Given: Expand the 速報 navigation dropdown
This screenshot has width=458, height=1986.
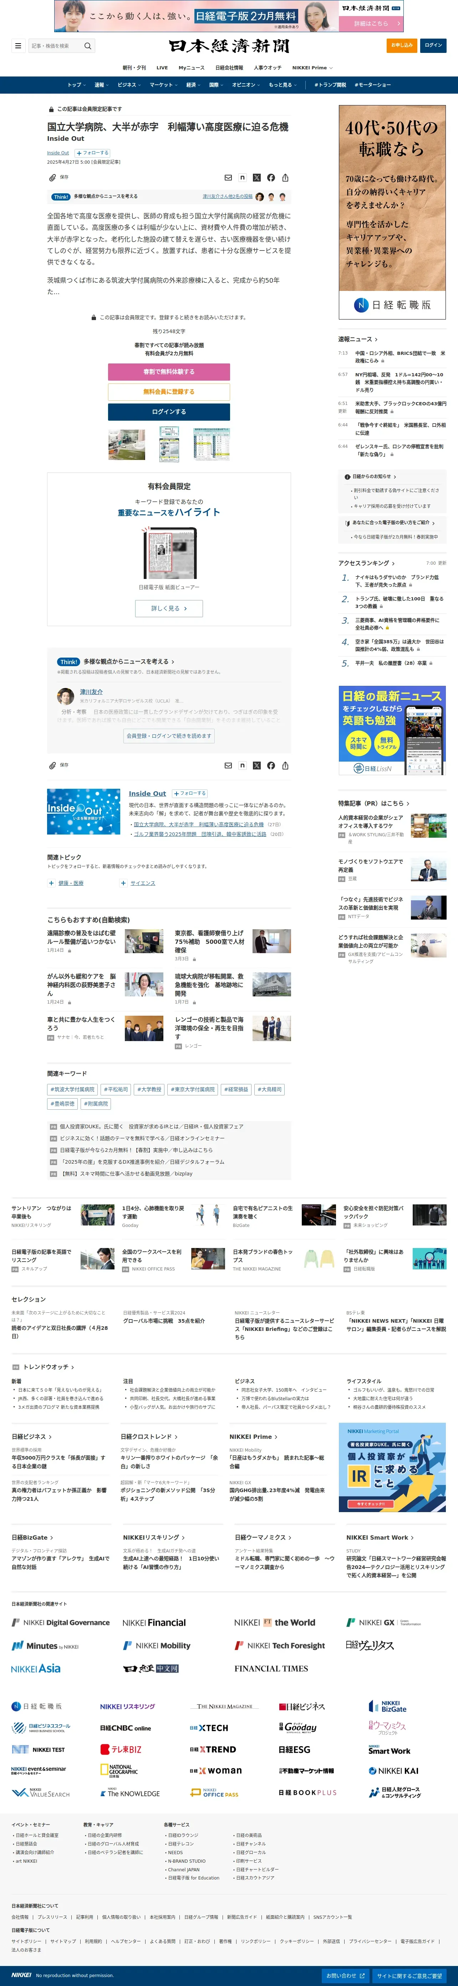Looking at the screenshot, I should point(101,85).
